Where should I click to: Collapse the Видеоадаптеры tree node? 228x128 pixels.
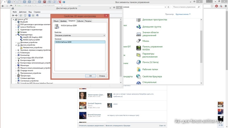[x=16, y=35]
